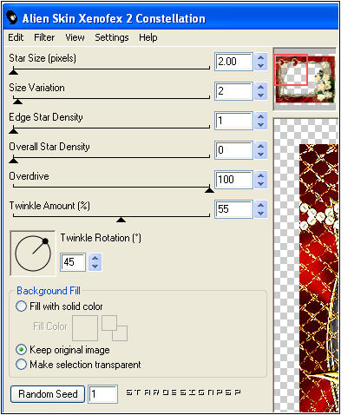Click the Alien Skin title bar icon
Image resolution: width=341 pixels, height=415 pixels.
(11, 17)
